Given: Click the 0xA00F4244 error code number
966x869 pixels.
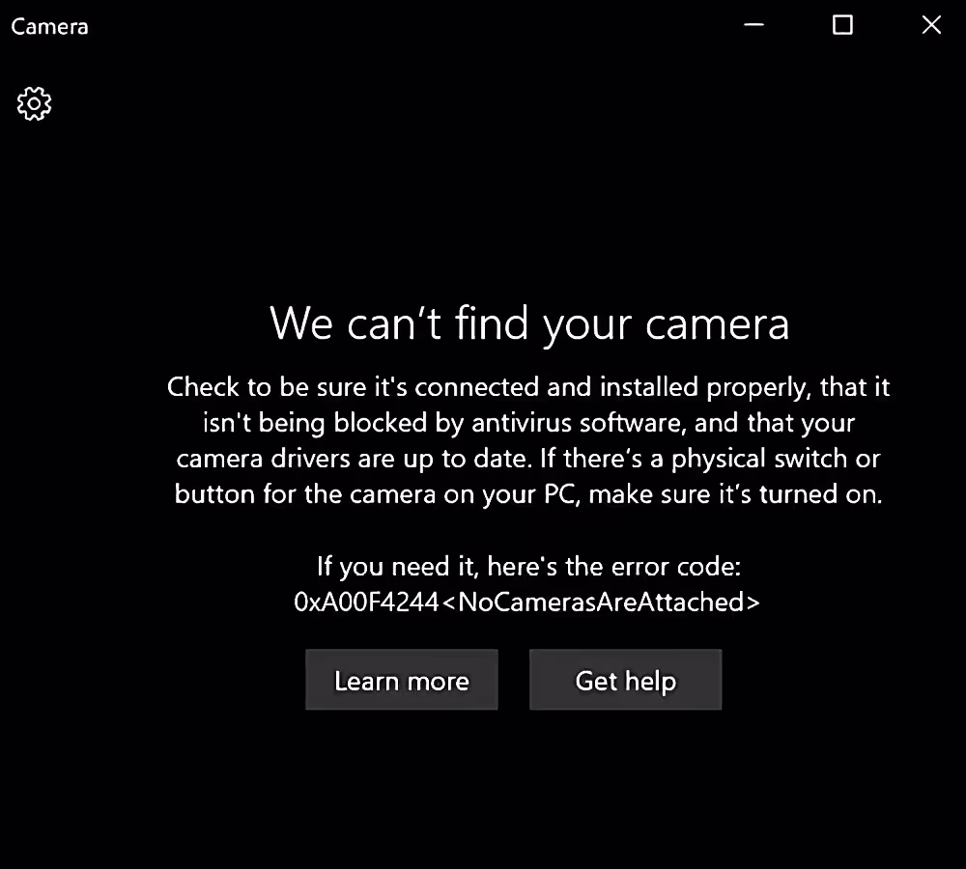Looking at the screenshot, I should pos(366,603).
